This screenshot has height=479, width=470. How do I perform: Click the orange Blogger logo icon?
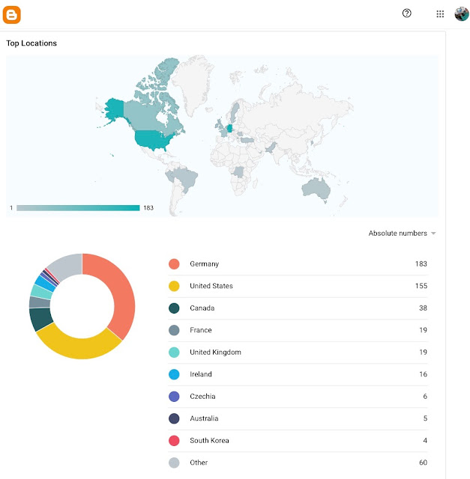click(12, 14)
